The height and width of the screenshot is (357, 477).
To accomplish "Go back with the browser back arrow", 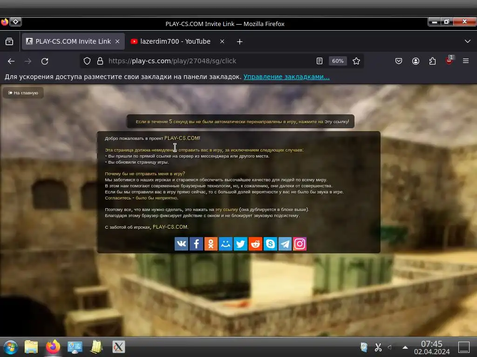I will coord(11,61).
